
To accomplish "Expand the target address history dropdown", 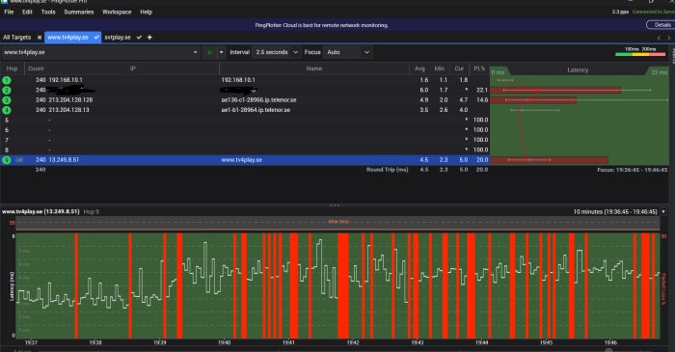I will tap(195, 52).
